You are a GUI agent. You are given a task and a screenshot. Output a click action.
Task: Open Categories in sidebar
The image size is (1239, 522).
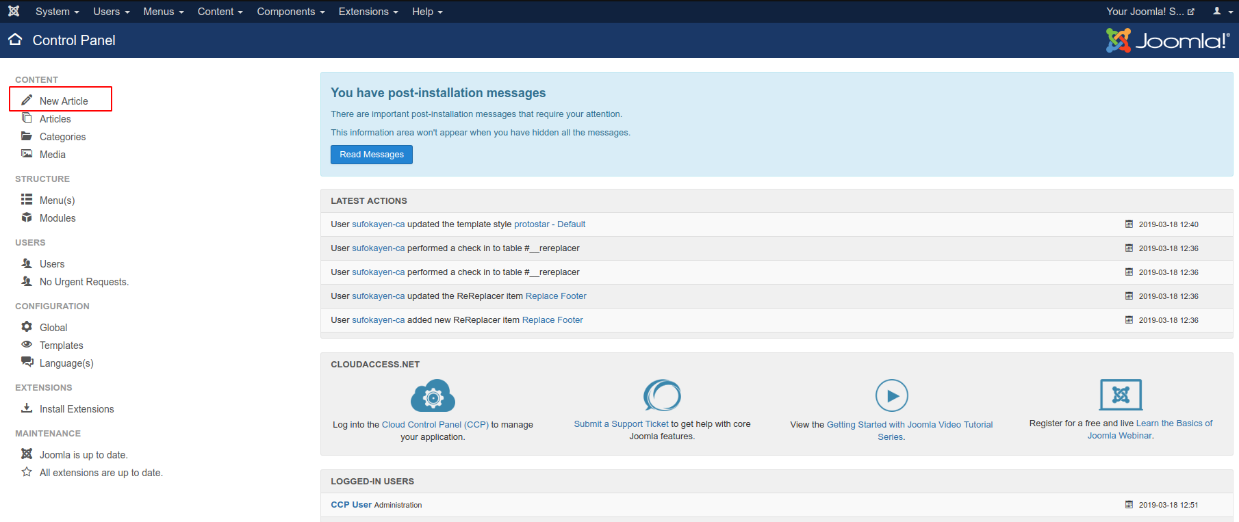pyautogui.click(x=63, y=137)
